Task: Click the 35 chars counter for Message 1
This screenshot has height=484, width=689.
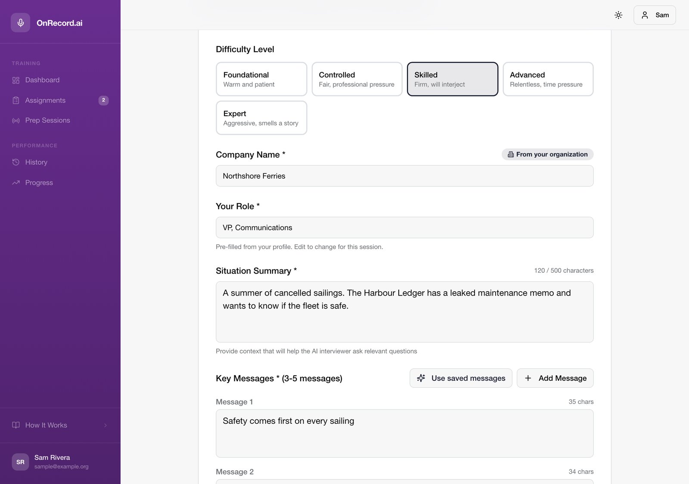Action: [x=581, y=402]
